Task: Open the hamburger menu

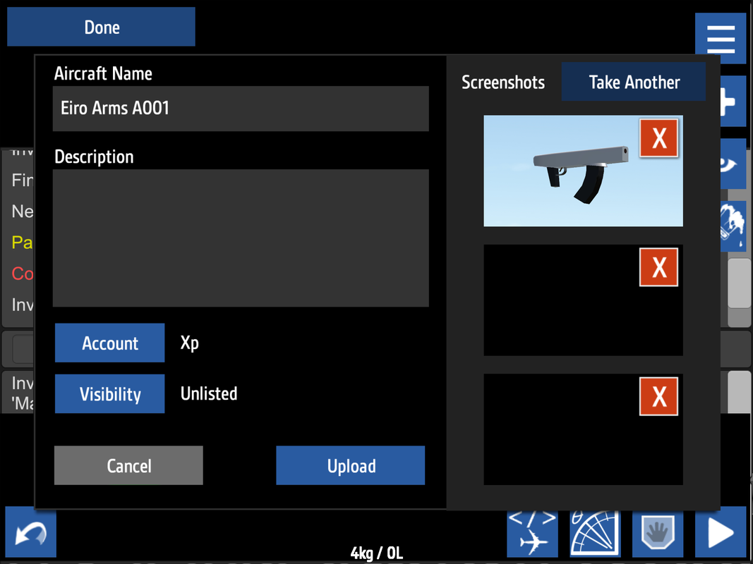Action: [721, 38]
